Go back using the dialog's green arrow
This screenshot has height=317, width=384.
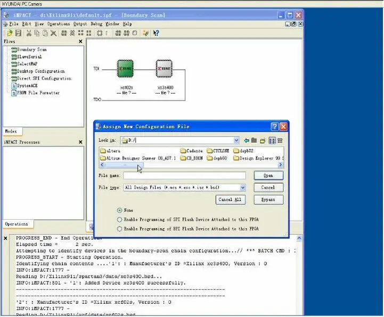[x=247, y=140]
